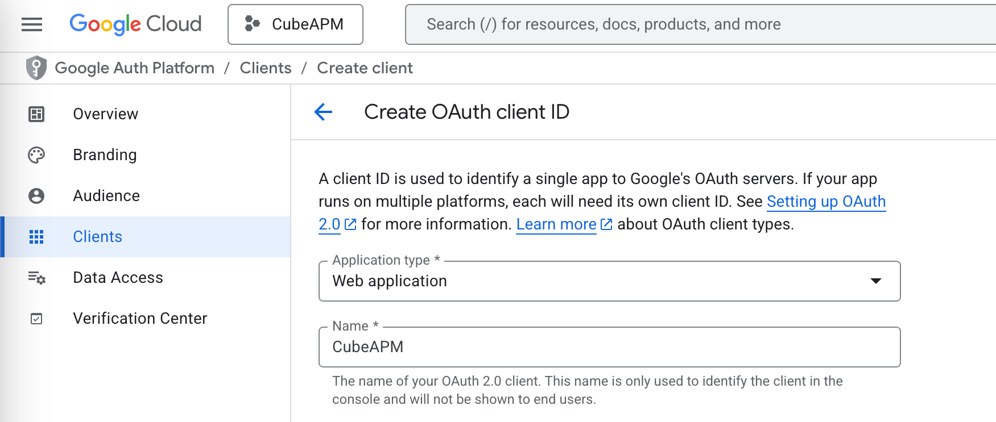This screenshot has height=422, width=996.
Task: Expand the Application type dropdown
Action: [x=609, y=281]
